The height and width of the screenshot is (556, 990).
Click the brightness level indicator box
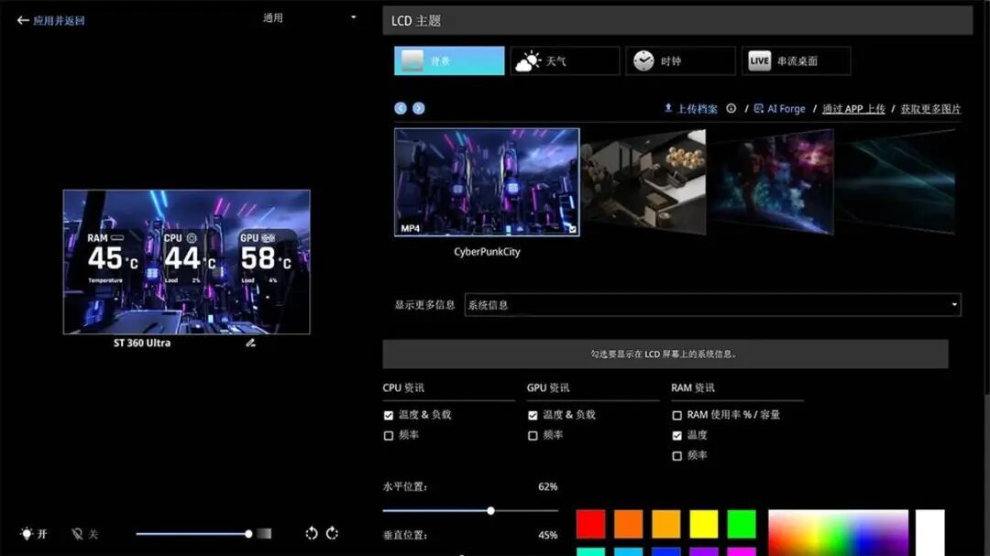point(264,534)
